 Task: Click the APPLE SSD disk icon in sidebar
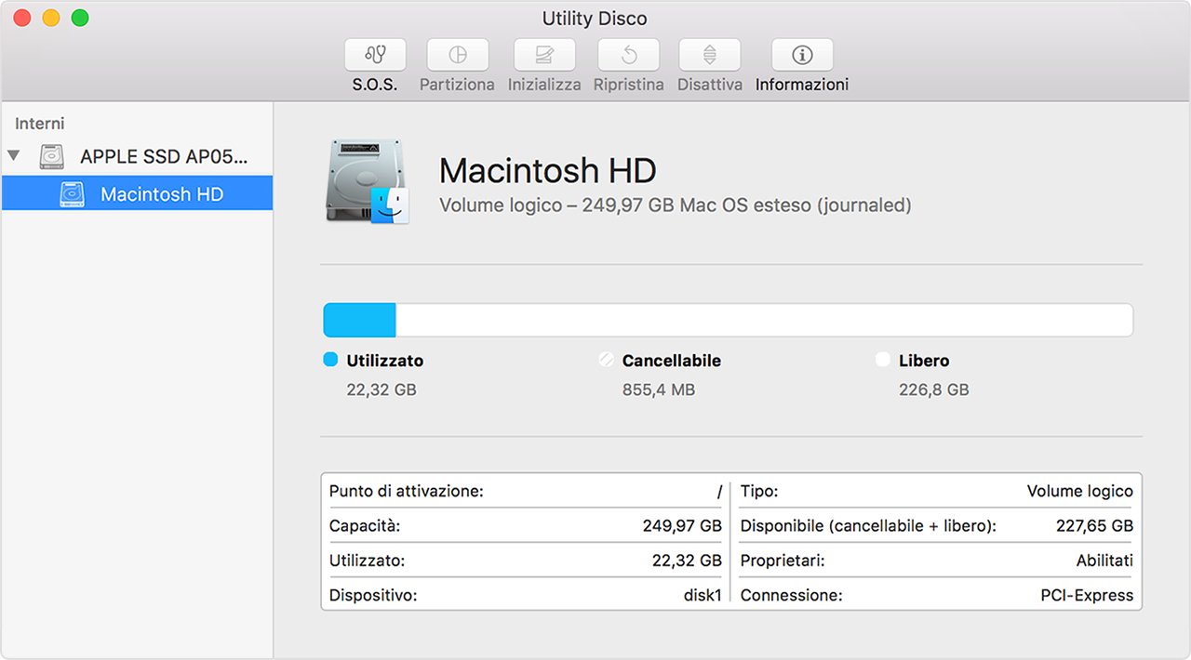(52, 156)
